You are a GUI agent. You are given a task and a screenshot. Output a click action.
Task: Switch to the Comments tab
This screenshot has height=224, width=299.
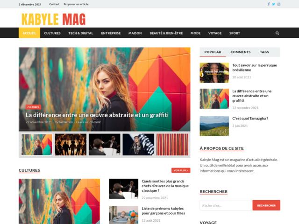click(241, 52)
